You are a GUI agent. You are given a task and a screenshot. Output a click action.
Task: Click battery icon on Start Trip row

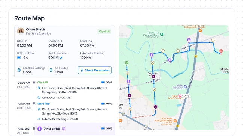click(103, 104)
